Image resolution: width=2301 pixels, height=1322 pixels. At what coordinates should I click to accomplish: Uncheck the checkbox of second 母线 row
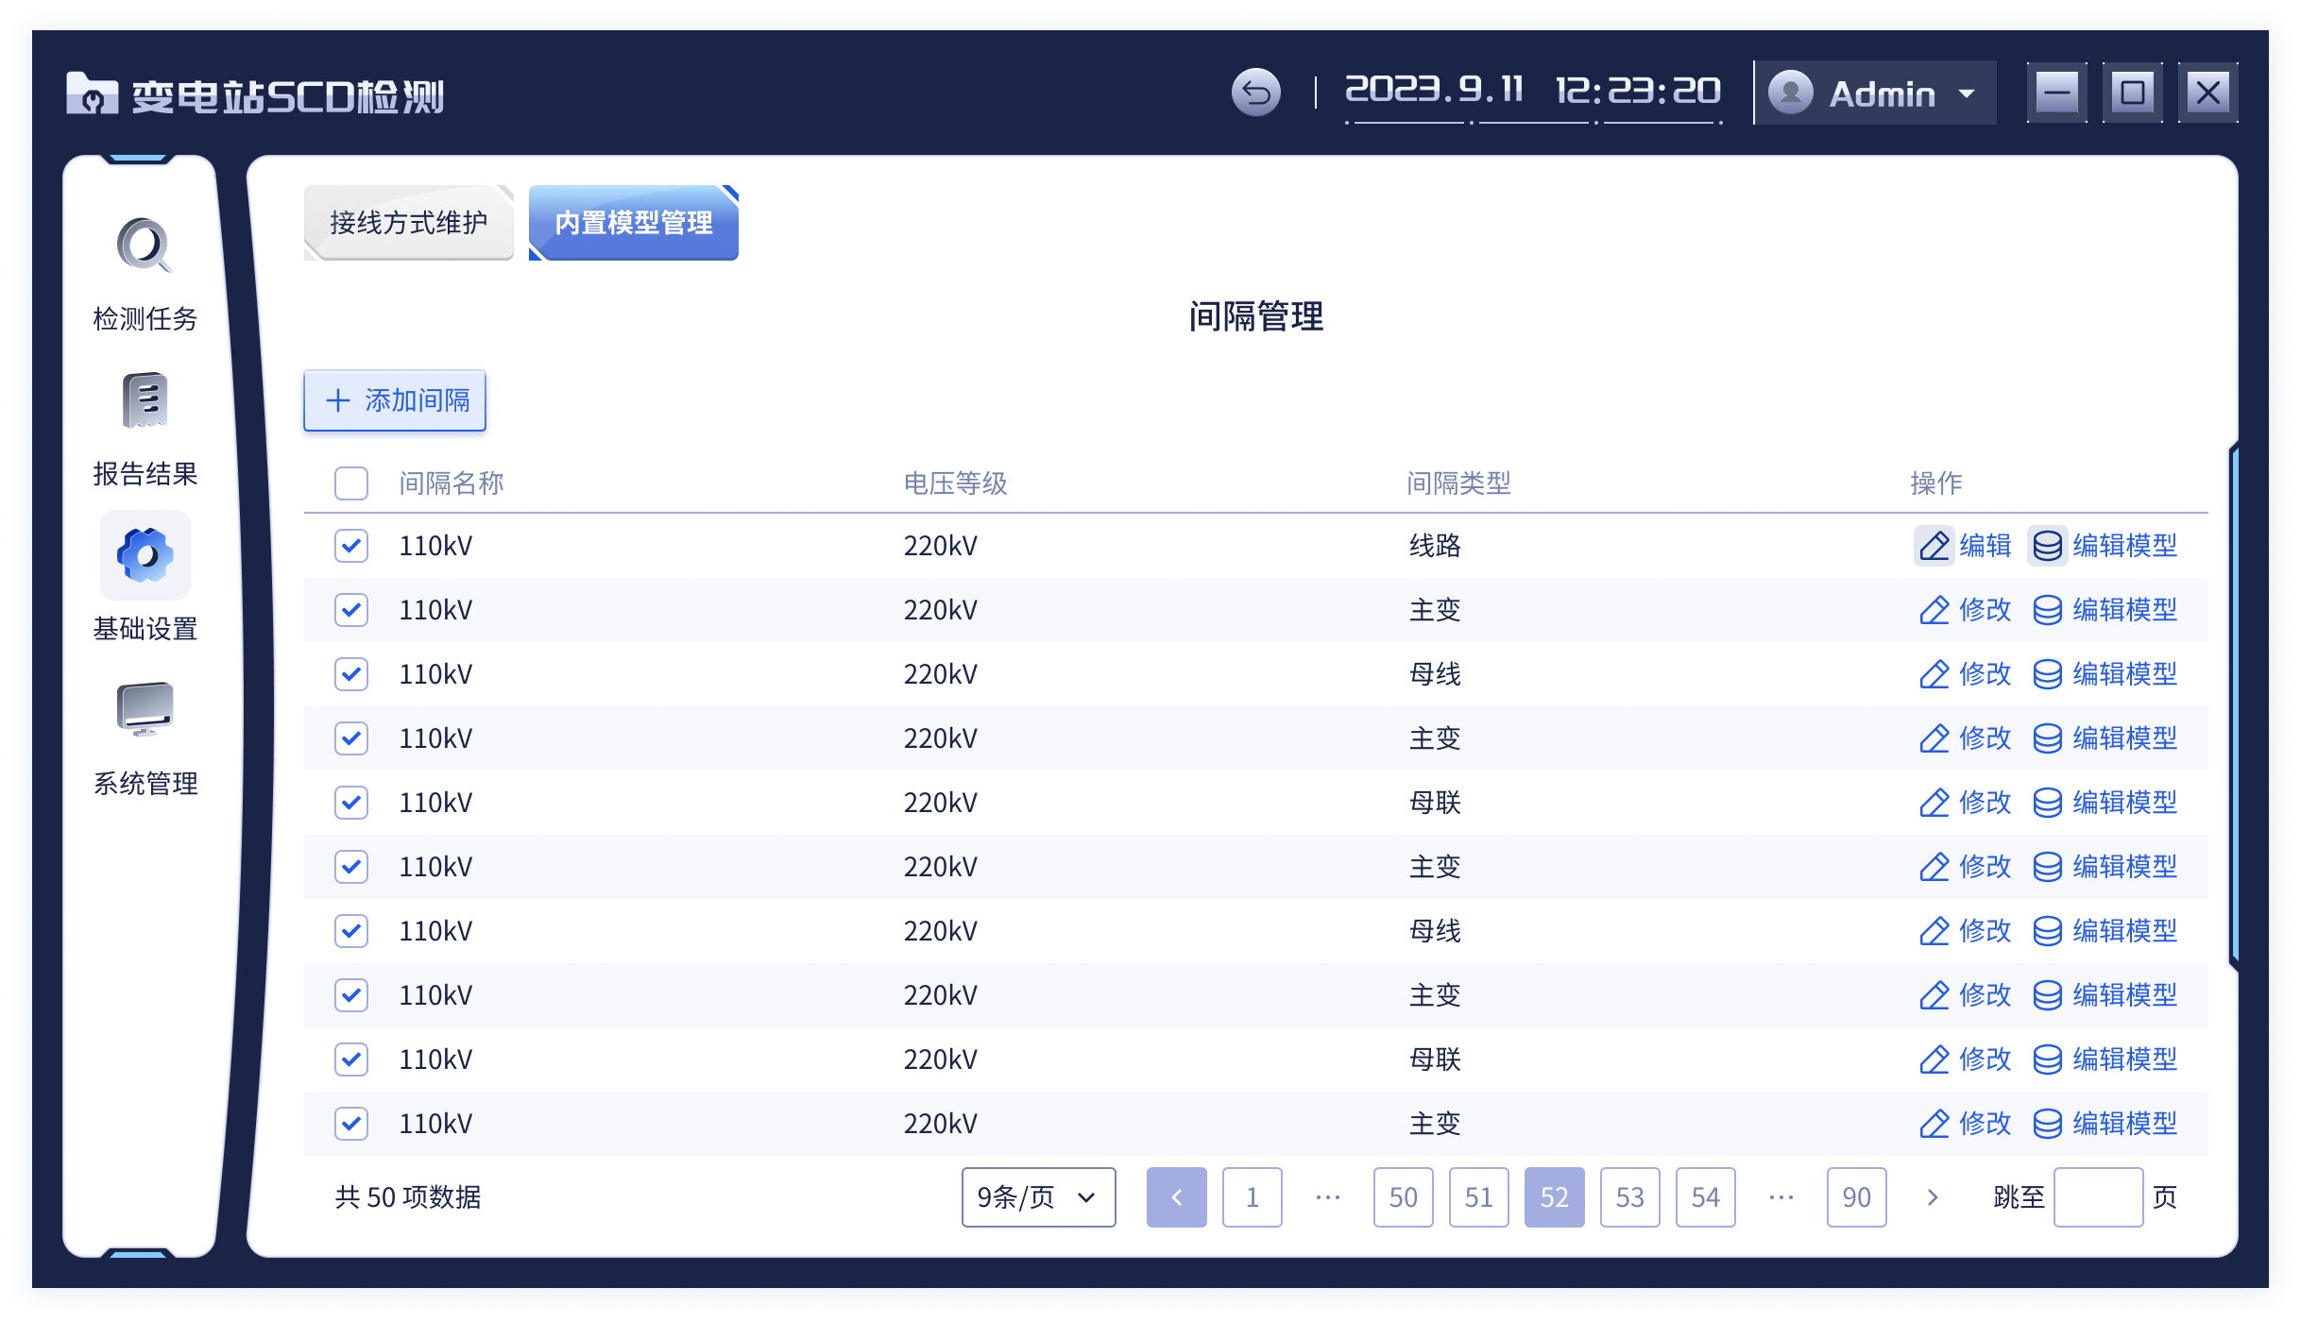pyautogui.click(x=350, y=931)
